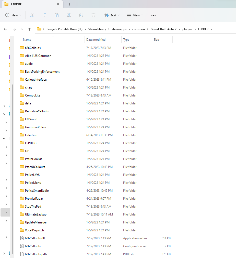Select the chars folder name
Viewport: 236px width, 258px height.
pyautogui.click(x=29, y=88)
